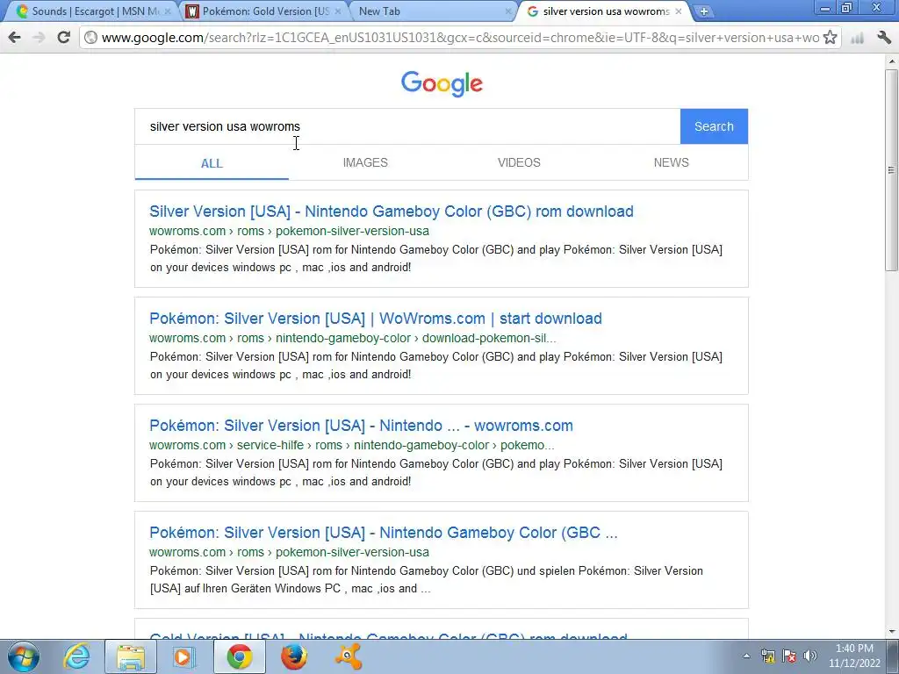Screen dimensions: 899x674
Task: Switch to VIDEOS results
Action: click(x=519, y=162)
